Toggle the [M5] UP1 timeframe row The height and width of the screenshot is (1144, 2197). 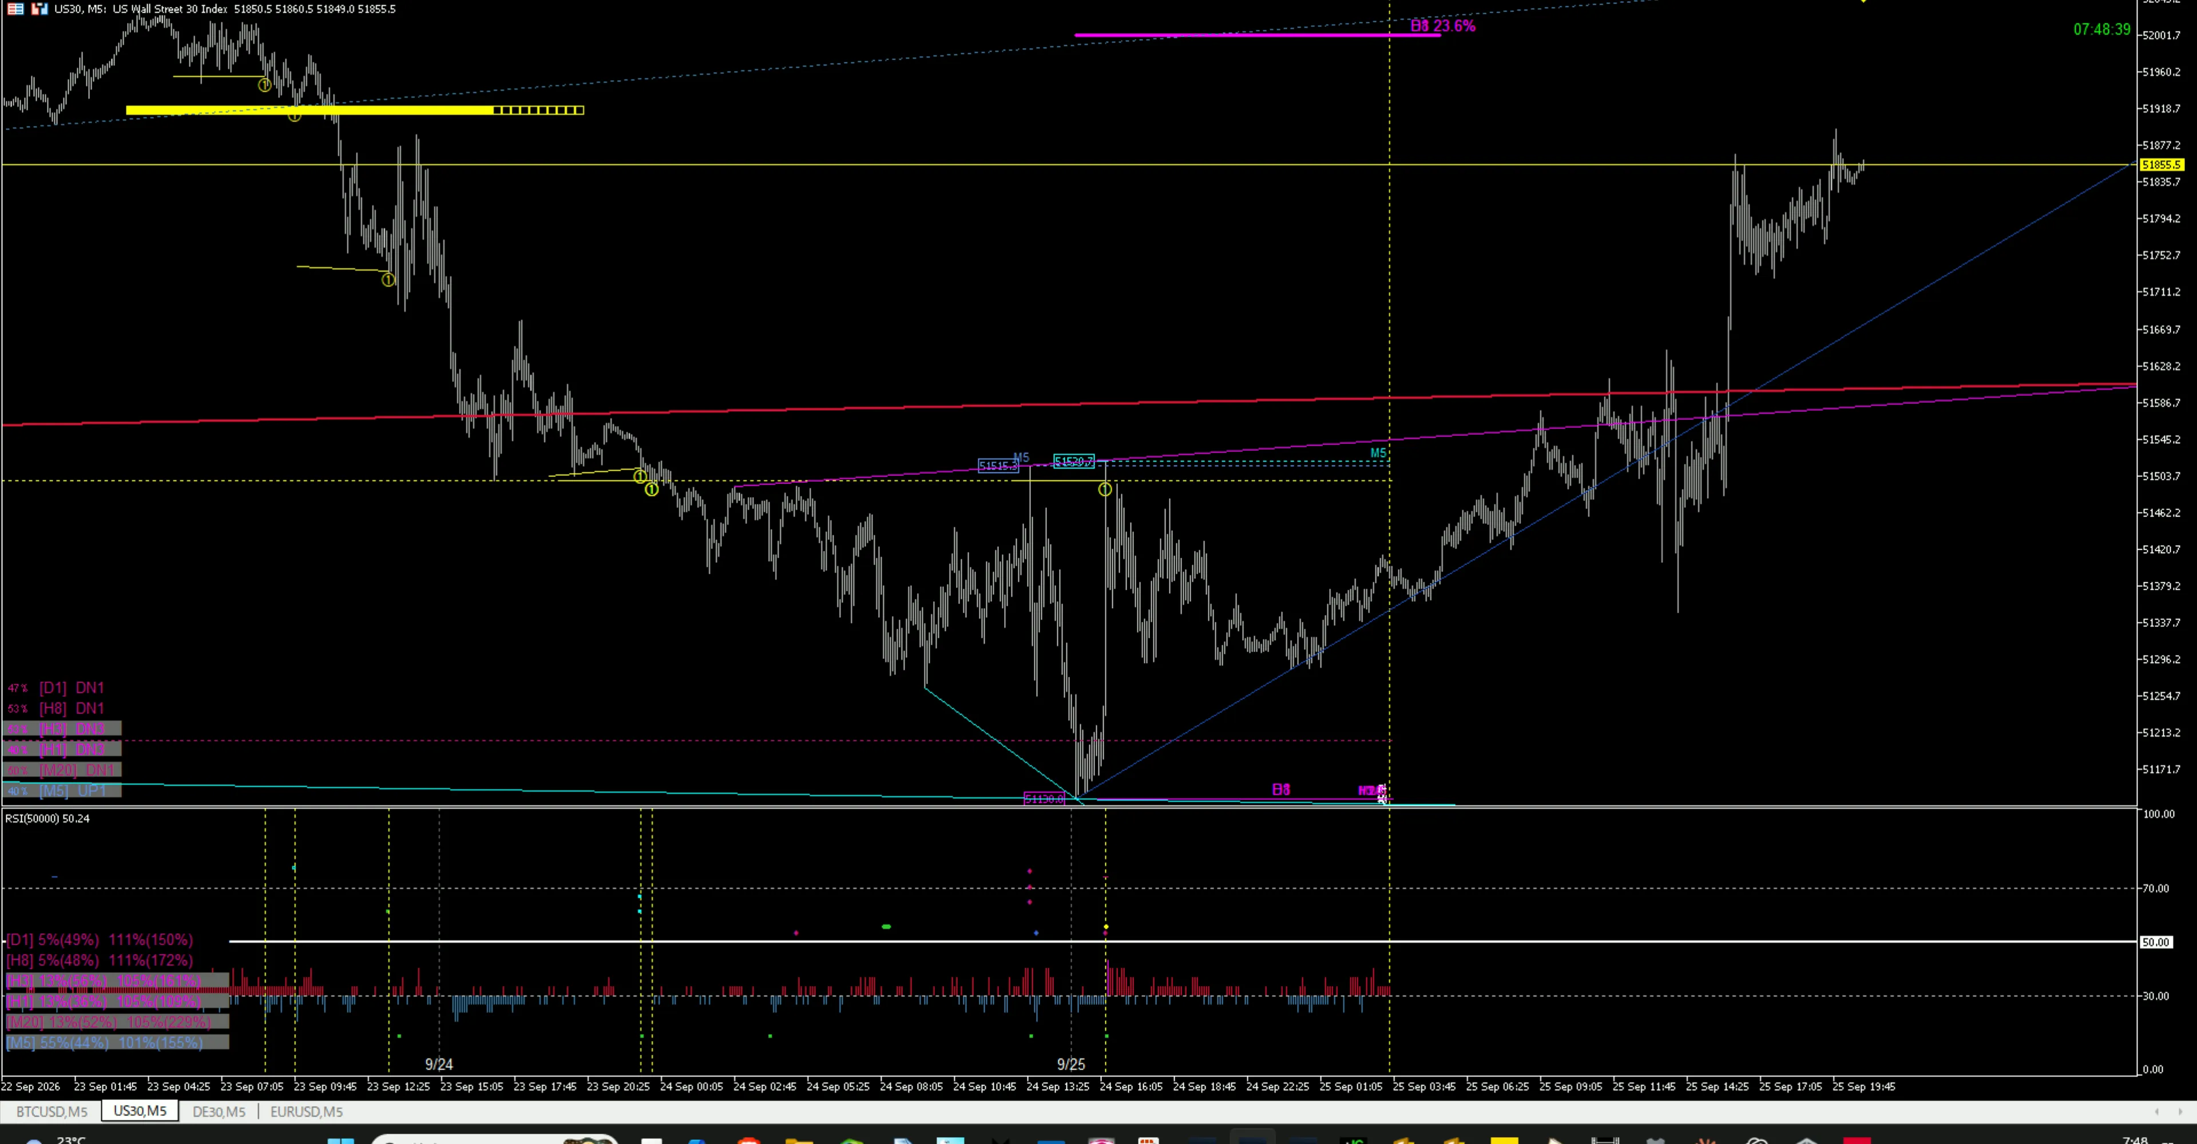tap(61, 791)
